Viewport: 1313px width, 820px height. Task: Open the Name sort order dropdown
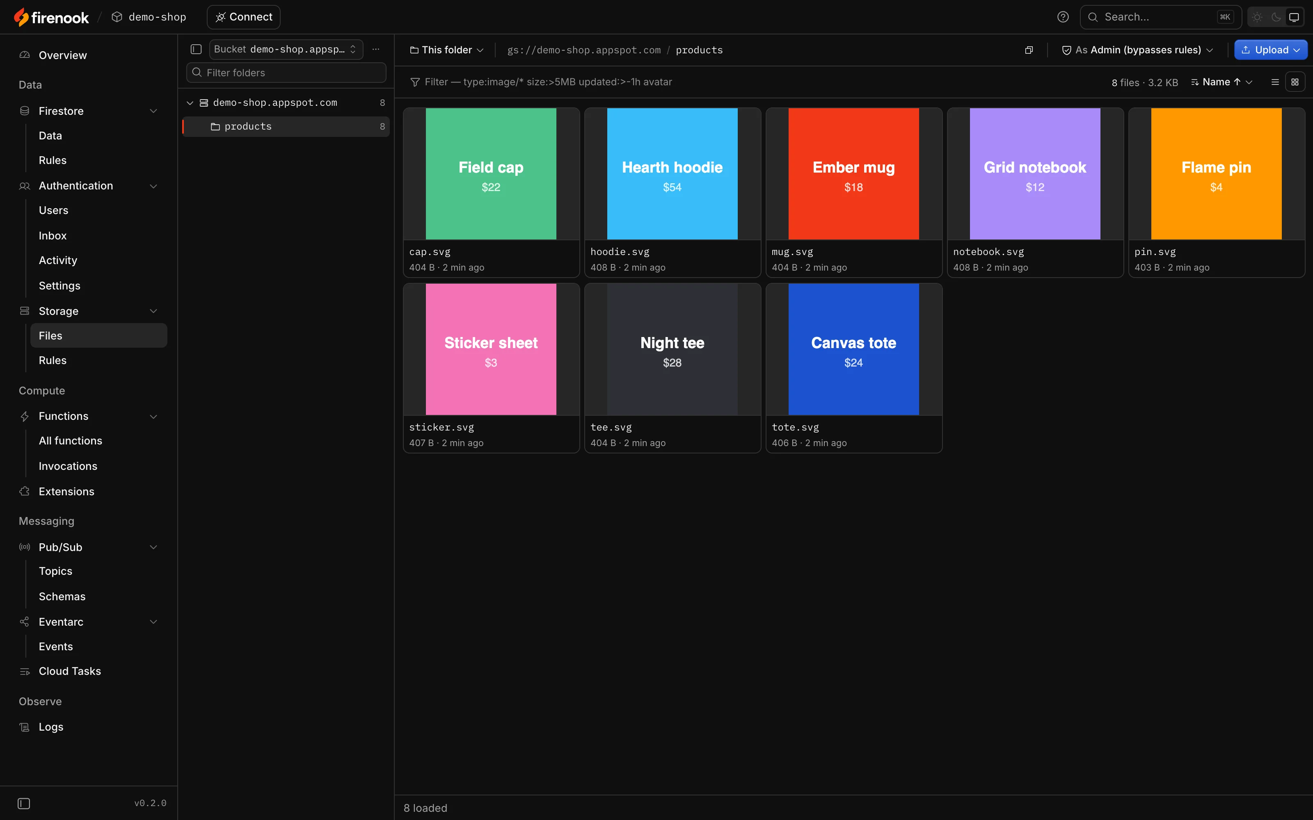pyautogui.click(x=1222, y=82)
